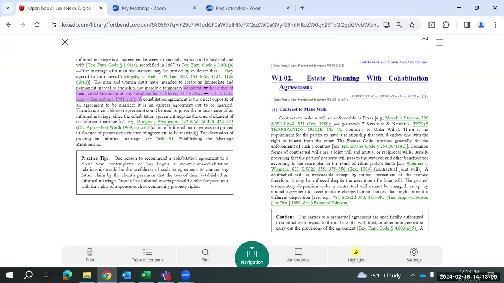Close the Open book LexisNexis tab
Image resolution: width=504 pixels, height=283 pixels.
tap(101, 8)
